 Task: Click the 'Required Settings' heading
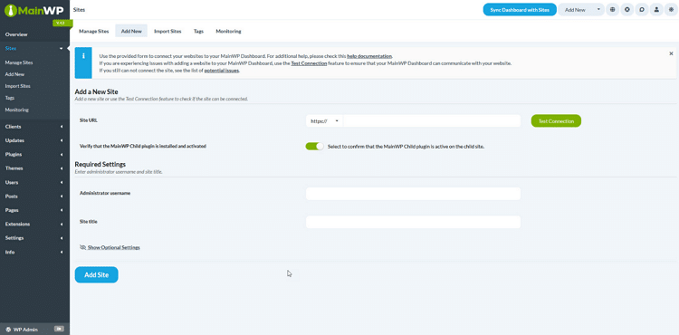pos(100,165)
